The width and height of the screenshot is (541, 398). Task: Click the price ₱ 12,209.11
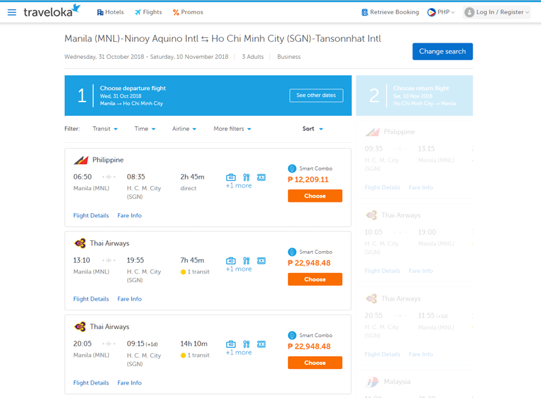coord(308,179)
